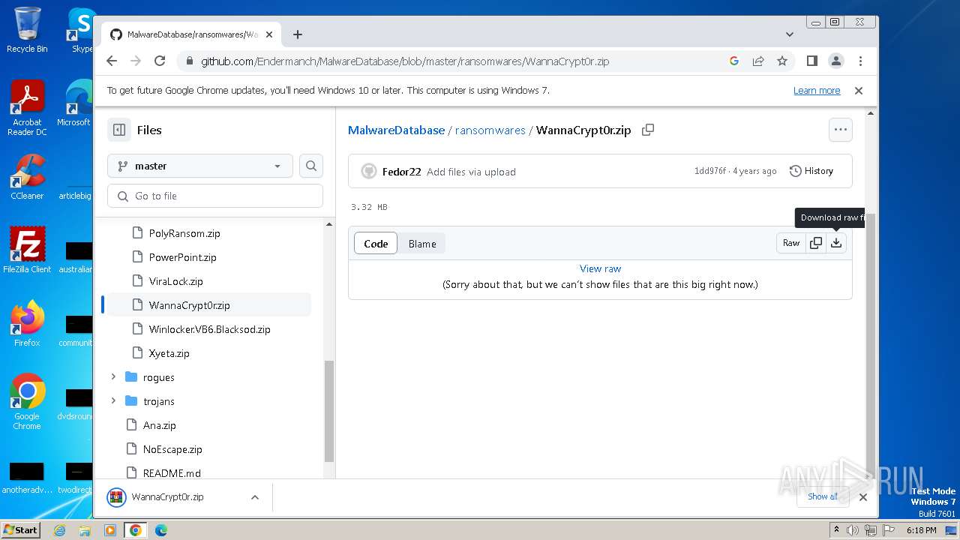Open MalwareDatabase breadcrumb link
The image size is (960, 540).
(x=396, y=130)
